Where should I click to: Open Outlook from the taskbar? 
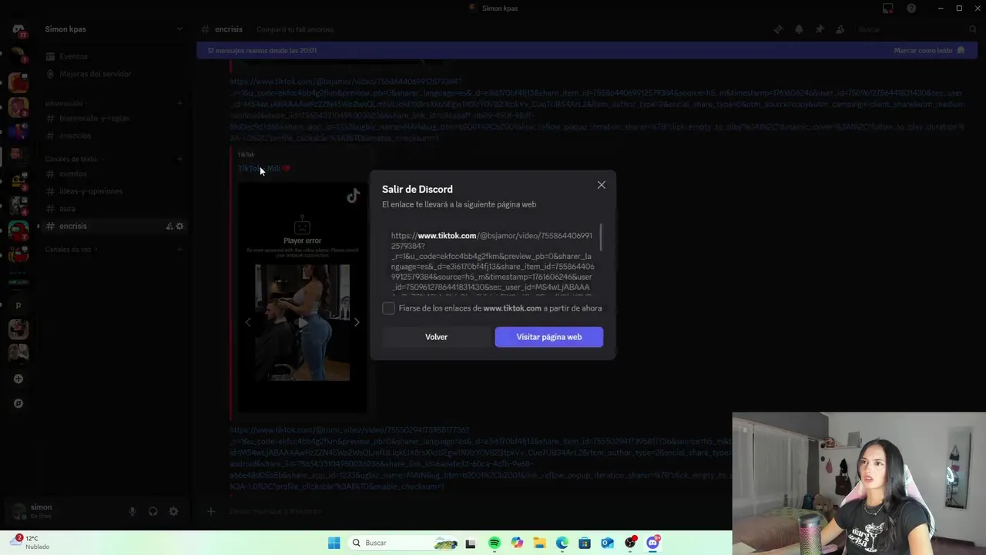[x=607, y=543]
